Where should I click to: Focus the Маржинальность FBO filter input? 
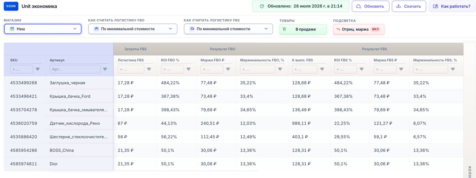click(257, 69)
